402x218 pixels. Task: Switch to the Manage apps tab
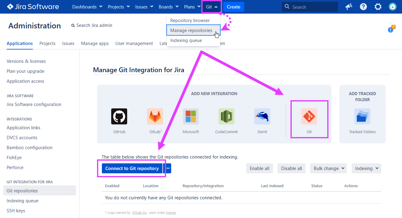(x=95, y=43)
